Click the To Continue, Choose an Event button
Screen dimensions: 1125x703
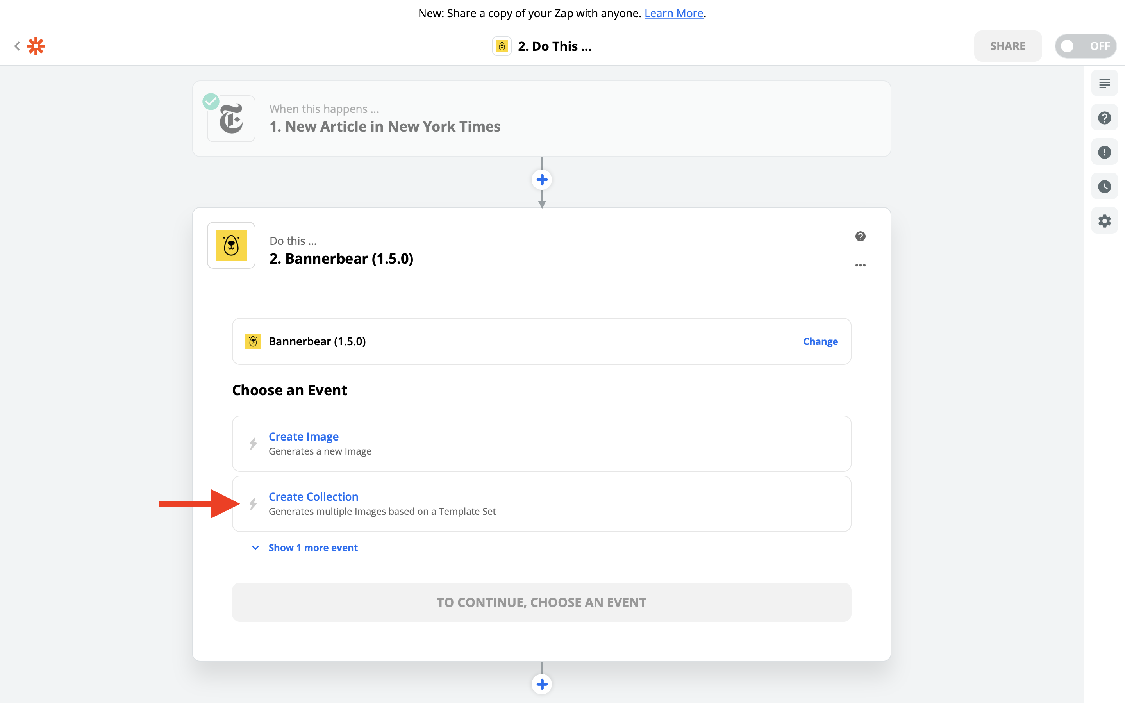[x=541, y=602]
